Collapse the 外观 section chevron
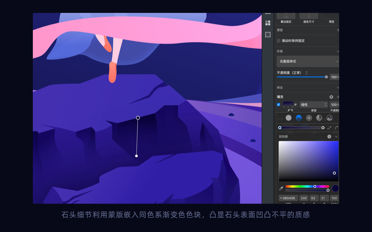The image size is (372, 232). click(338, 51)
